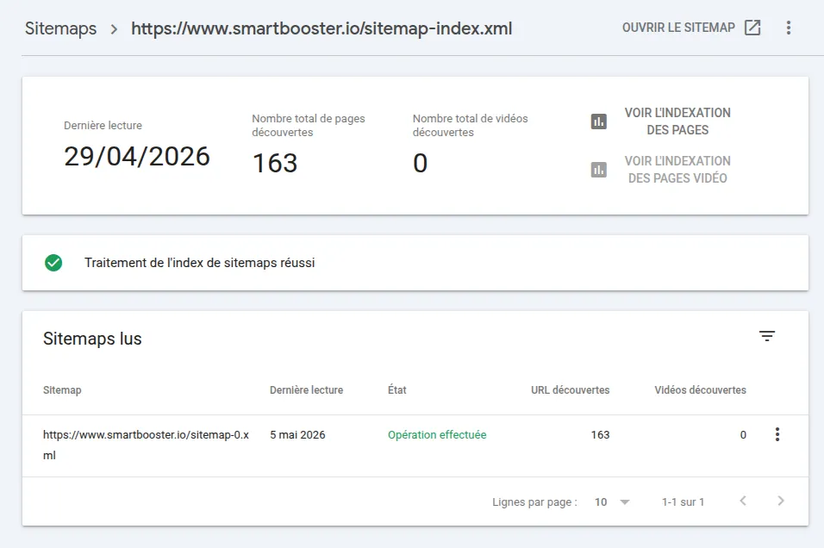Open the filter icon in Sitemaps lus
This screenshot has height=548, width=824.
tap(767, 336)
